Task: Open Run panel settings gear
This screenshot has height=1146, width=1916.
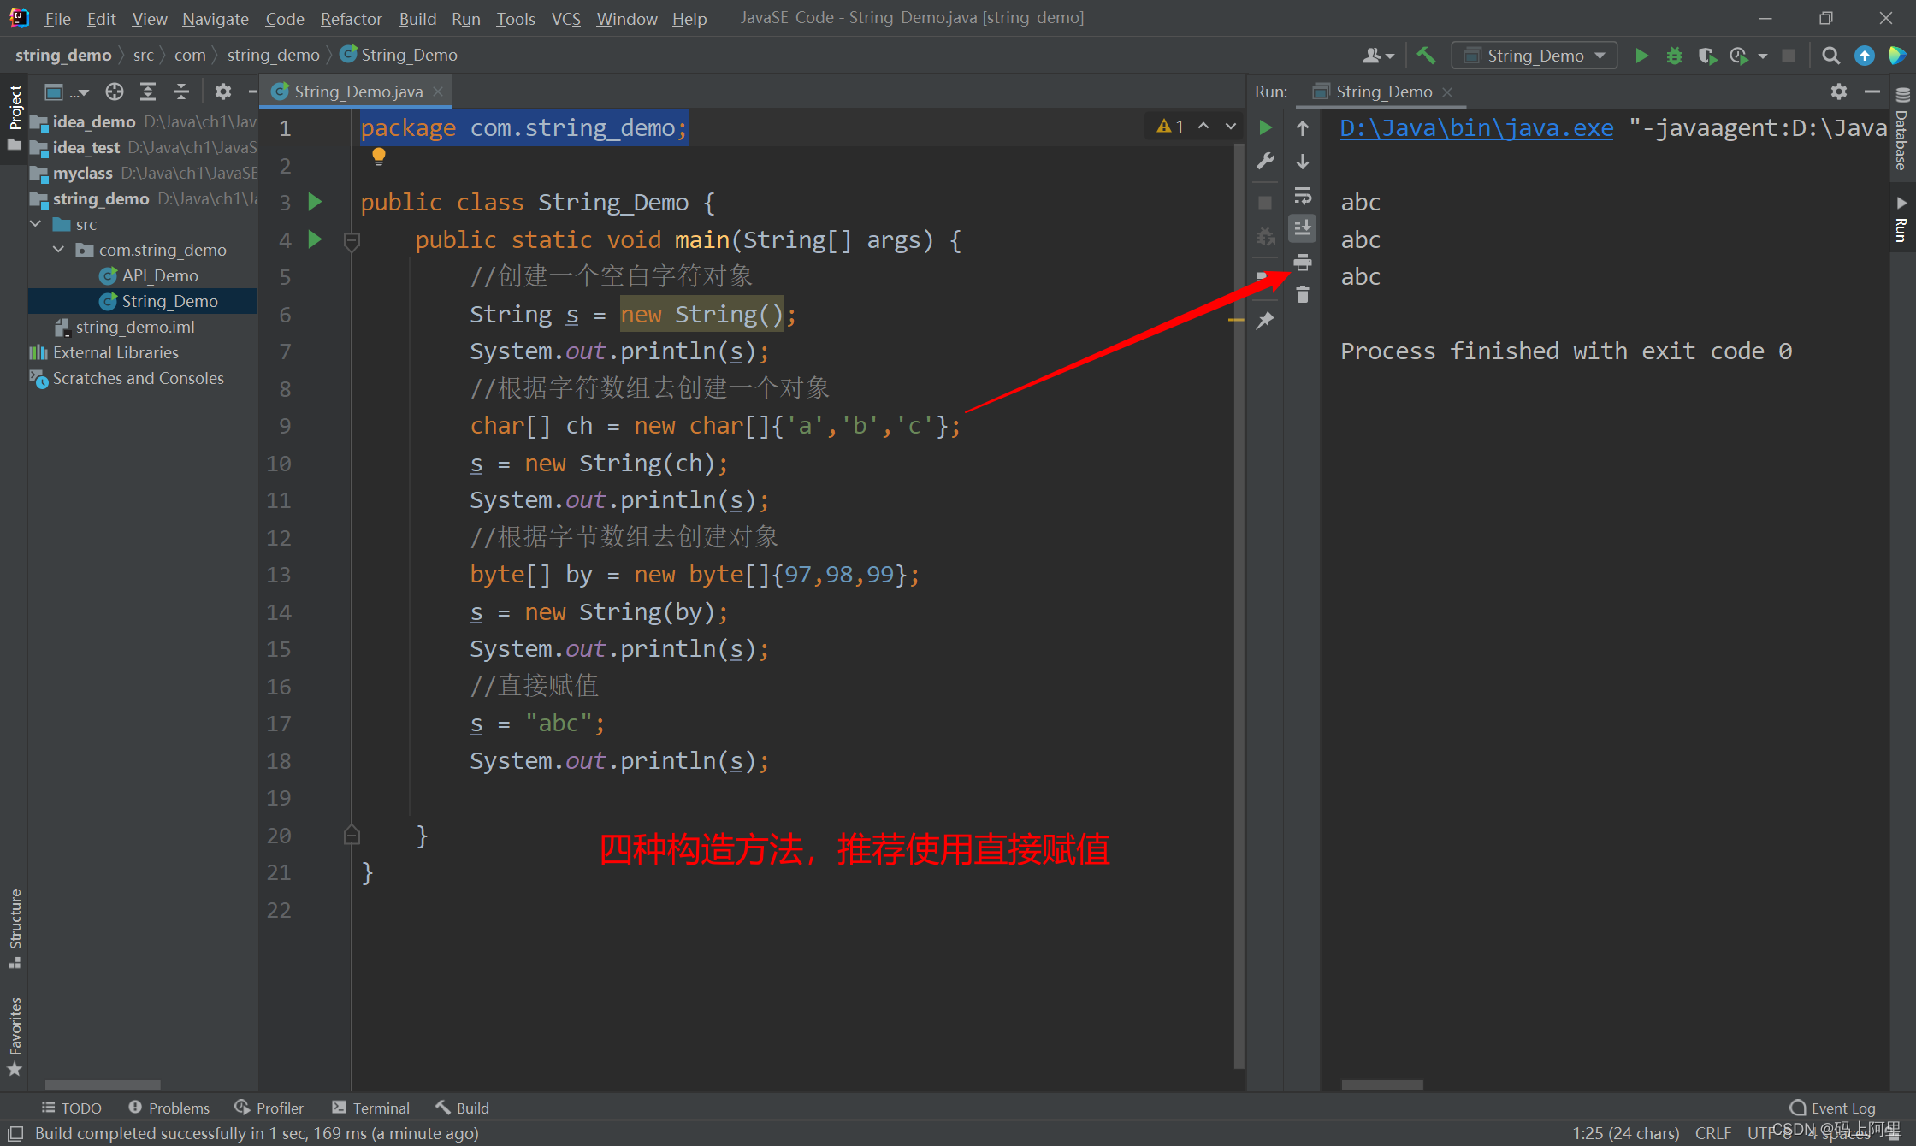Action: click(x=1838, y=92)
